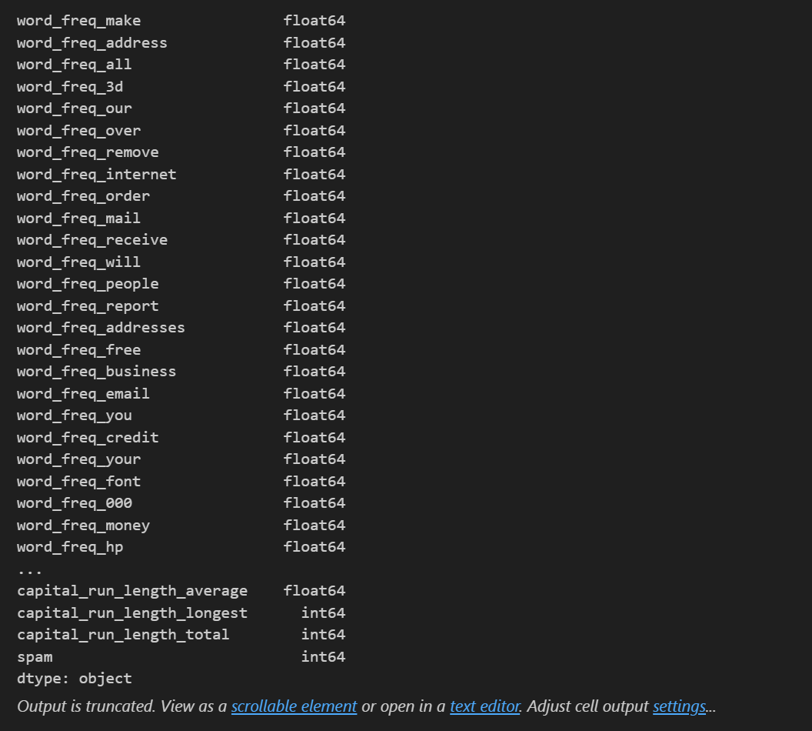Open output as scrollable element link
Screen dimensions: 812x731
click(294, 706)
